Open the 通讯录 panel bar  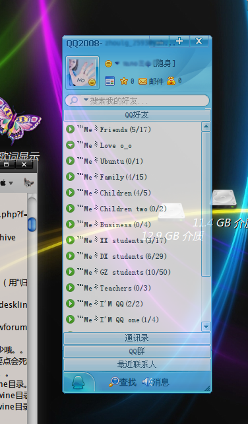tap(137, 338)
